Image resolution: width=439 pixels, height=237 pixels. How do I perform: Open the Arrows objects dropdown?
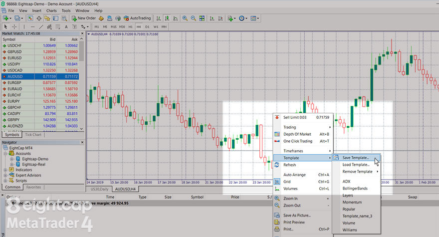84,27
